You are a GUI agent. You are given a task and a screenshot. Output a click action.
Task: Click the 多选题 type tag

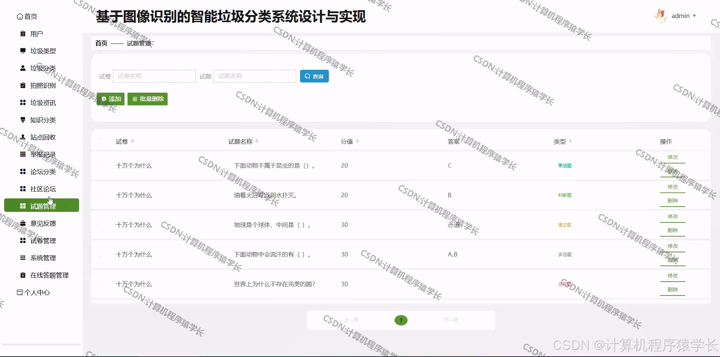click(x=564, y=254)
